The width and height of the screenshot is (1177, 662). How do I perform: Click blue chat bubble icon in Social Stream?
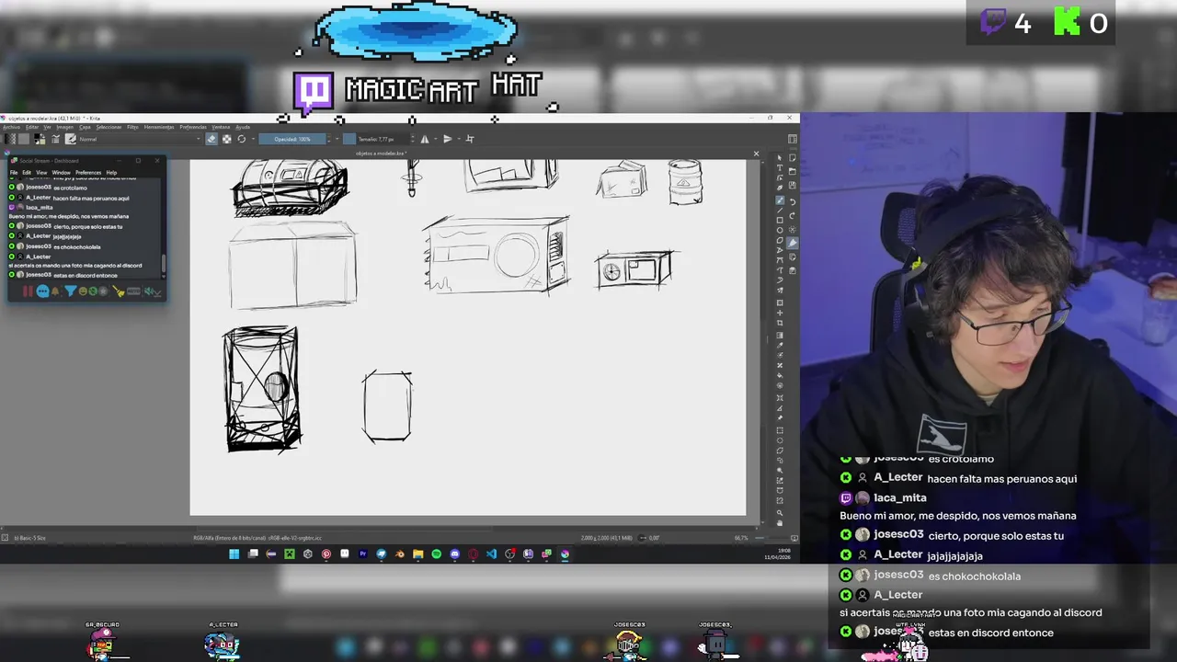point(42,291)
